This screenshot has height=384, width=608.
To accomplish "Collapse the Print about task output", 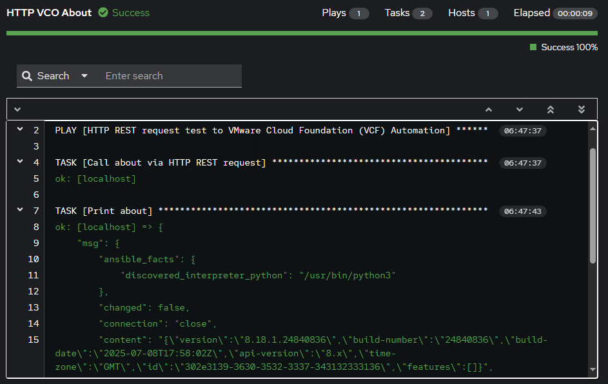I will point(19,209).
